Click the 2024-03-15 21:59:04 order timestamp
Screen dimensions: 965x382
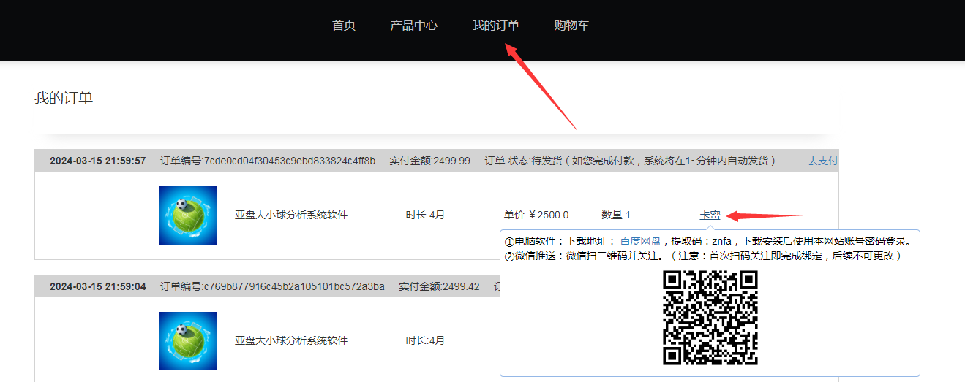tap(97, 286)
